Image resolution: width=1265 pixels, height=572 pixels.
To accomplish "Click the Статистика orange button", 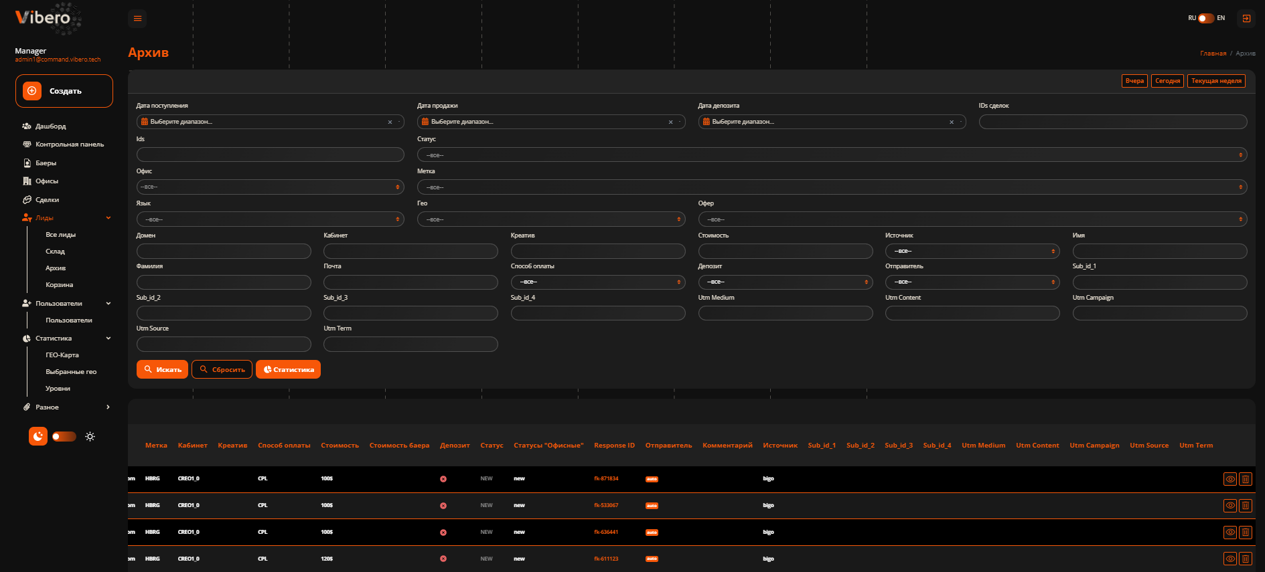I will coord(288,369).
